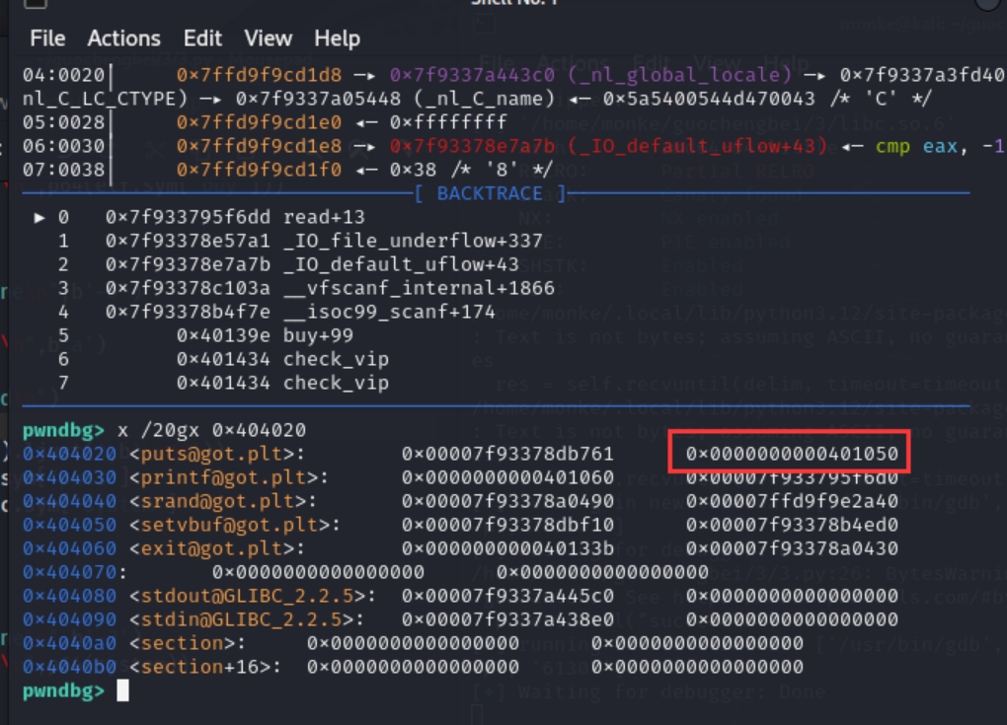Select the puts@got.plt symbol label
Image resolution: width=1007 pixels, height=725 pixels.
tap(217, 454)
